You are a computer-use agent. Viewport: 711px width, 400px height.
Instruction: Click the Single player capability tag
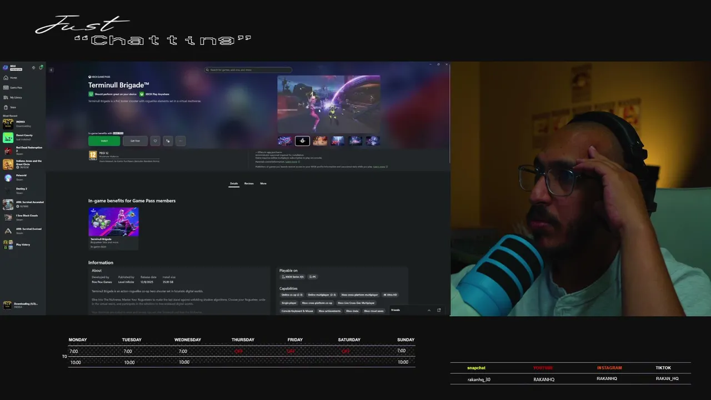pyautogui.click(x=289, y=303)
